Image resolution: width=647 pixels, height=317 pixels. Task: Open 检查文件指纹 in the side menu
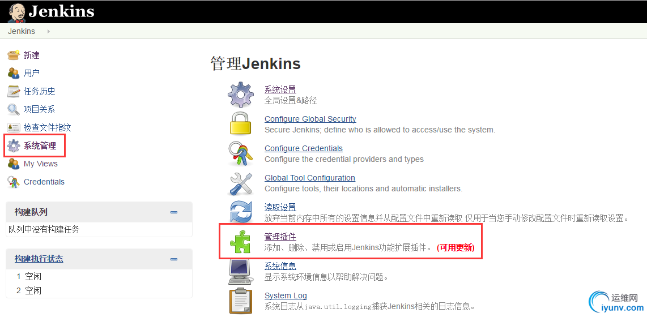pos(47,128)
